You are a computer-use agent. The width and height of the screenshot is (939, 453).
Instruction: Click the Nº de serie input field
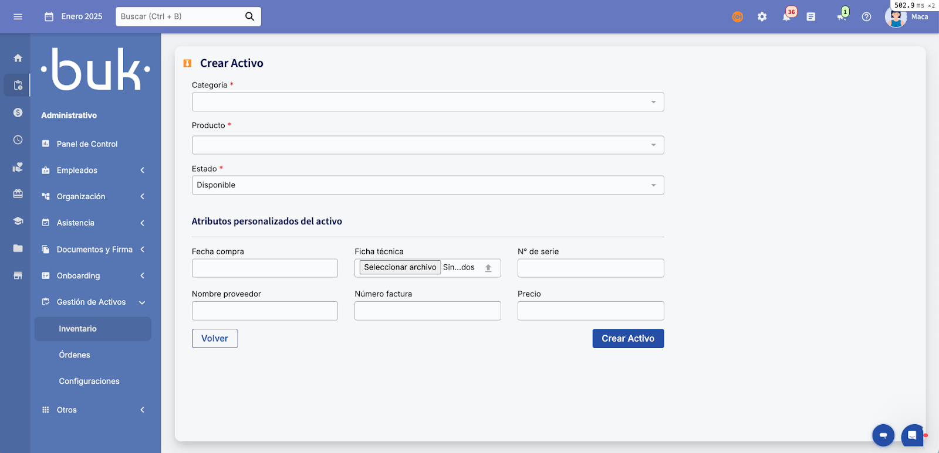pyautogui.click(x=590, y=268)
